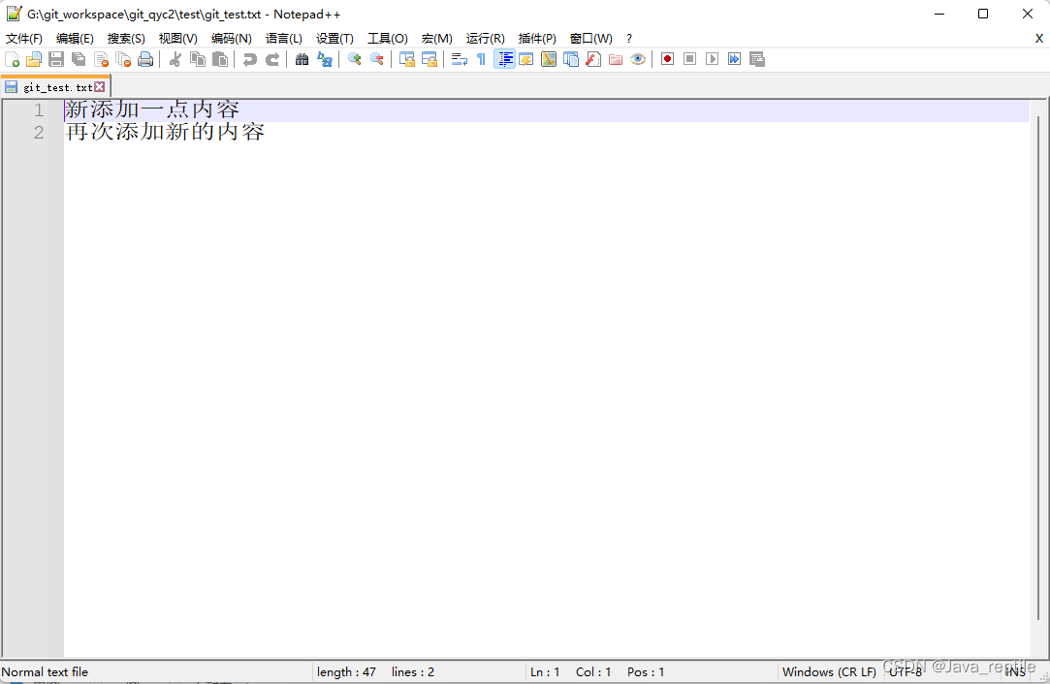This screenshot has height=684, width=1050.
Task: Open Find with the binoculars icon
Action: [302, 59]
